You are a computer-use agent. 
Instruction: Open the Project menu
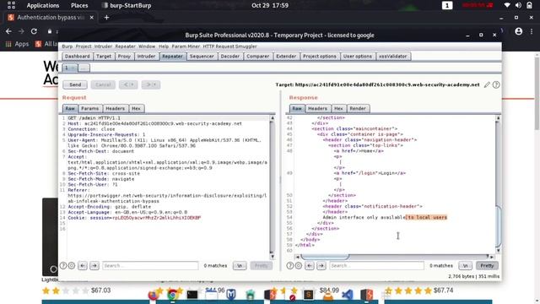tap(84, 46)
